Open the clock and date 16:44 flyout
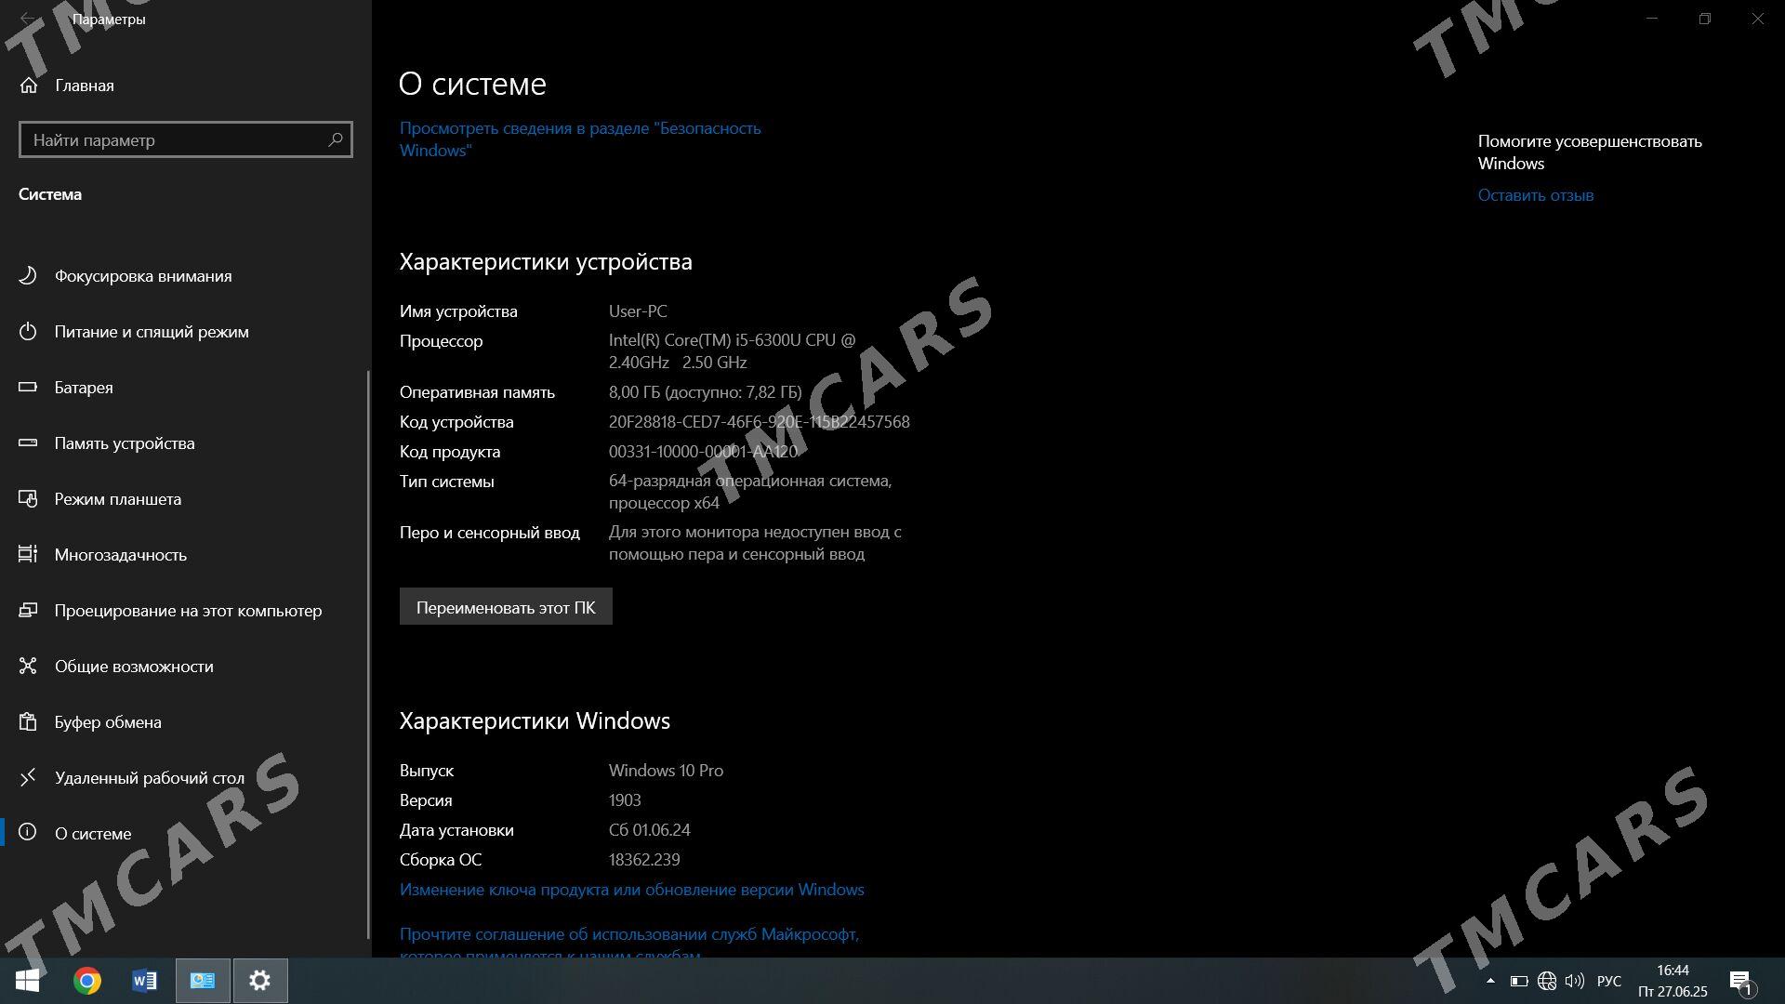 (1673, 981)
